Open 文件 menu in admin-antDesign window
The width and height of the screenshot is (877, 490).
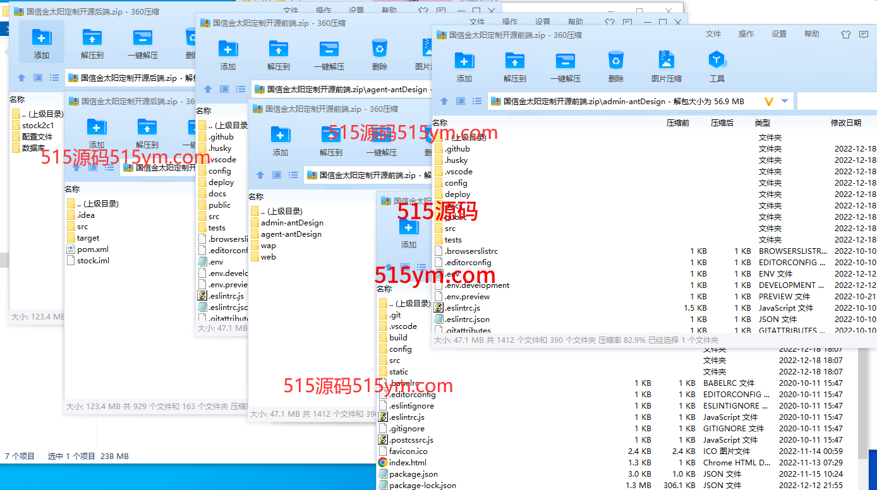pyautogui.click(x=713, y=34)
